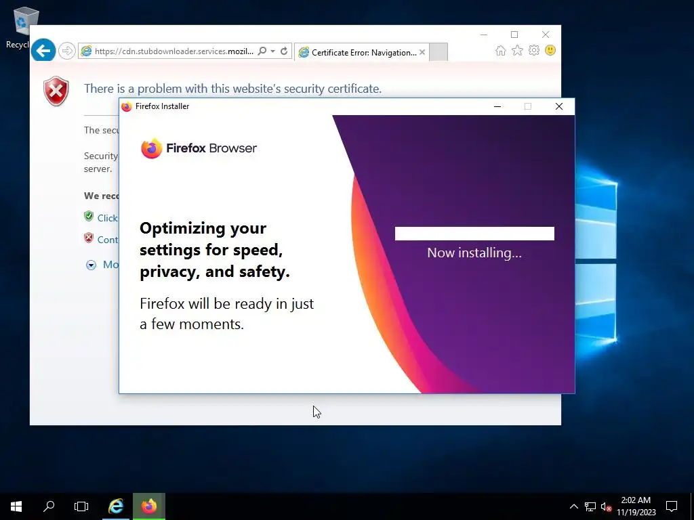Maximize the Internet Explorer window
Viewport: 694px width, 520px height.
click(x=514, y=35)
